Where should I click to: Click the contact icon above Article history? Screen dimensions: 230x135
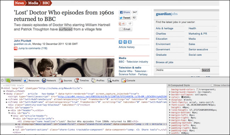point(130,42)
